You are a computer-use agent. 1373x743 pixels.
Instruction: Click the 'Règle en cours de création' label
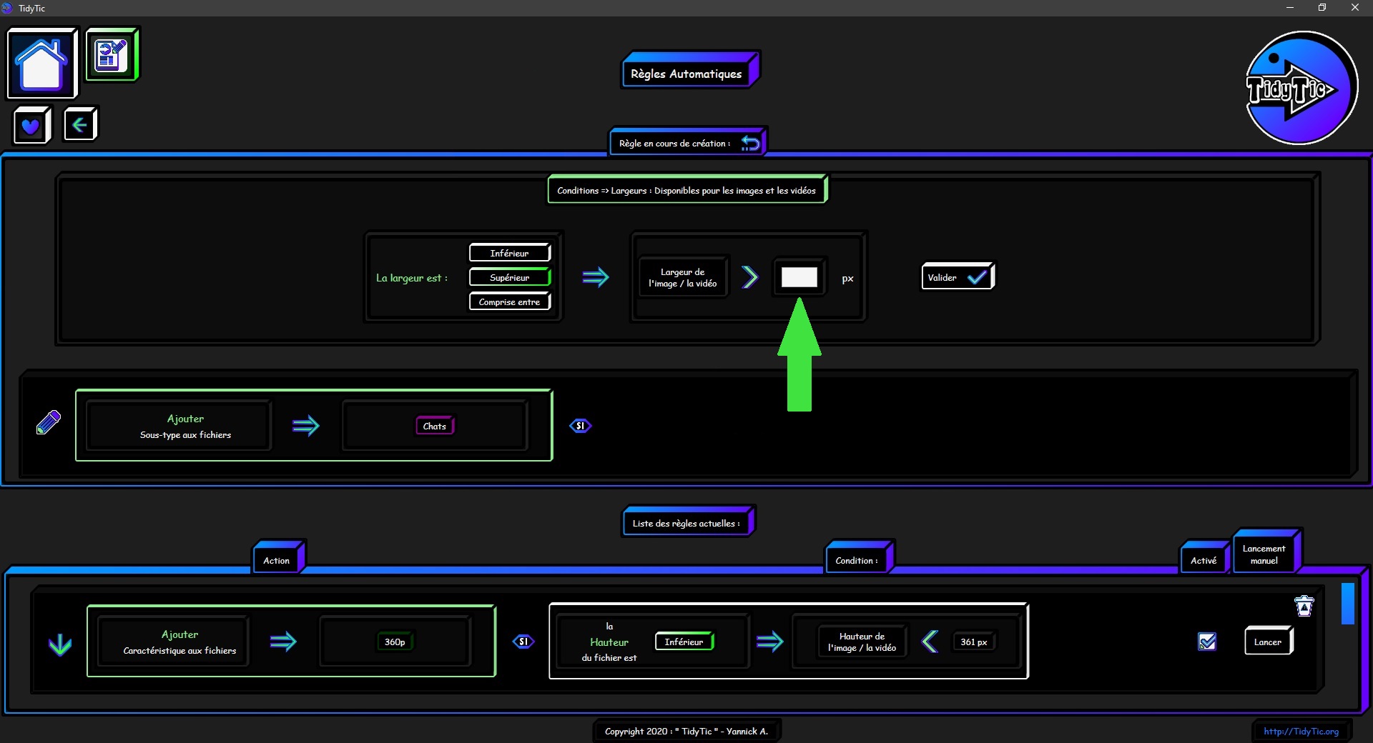coord(675,143)
